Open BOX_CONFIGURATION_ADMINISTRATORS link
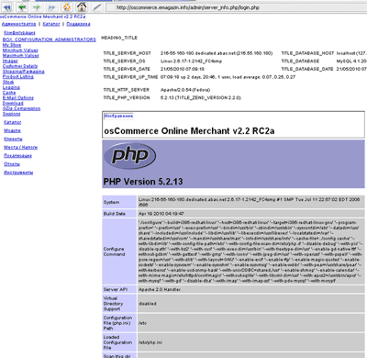The width and height of the screenshot is (367, 358). (50, 39)
